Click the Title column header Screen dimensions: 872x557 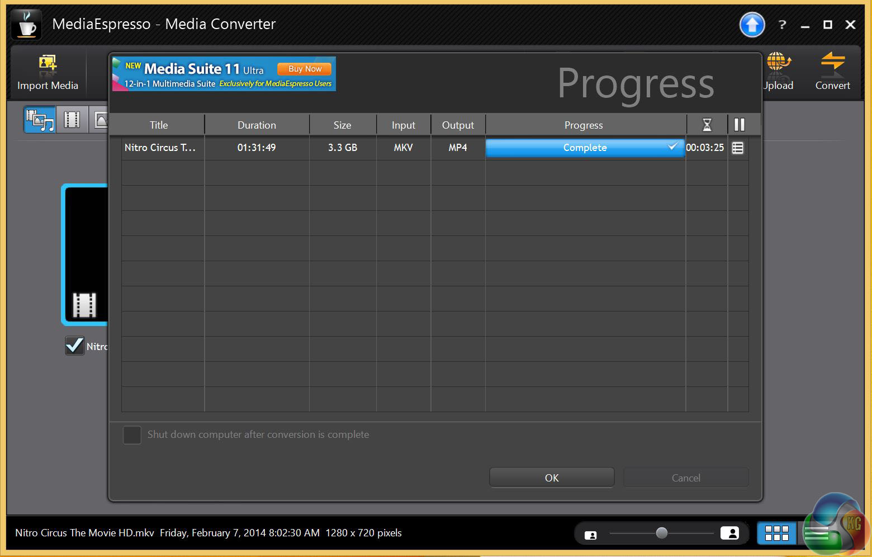point(159,125)
